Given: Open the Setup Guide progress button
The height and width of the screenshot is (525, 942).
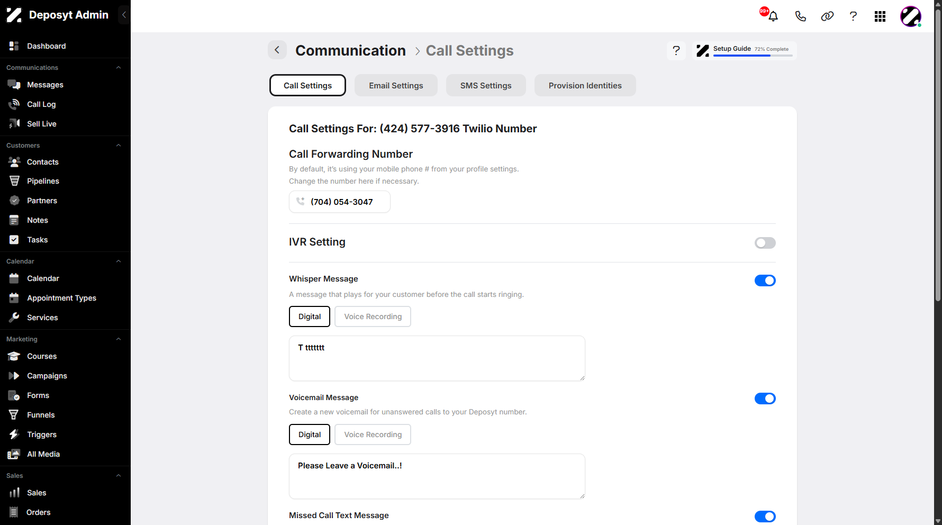Looking at the screenshot, I should 744,50.
